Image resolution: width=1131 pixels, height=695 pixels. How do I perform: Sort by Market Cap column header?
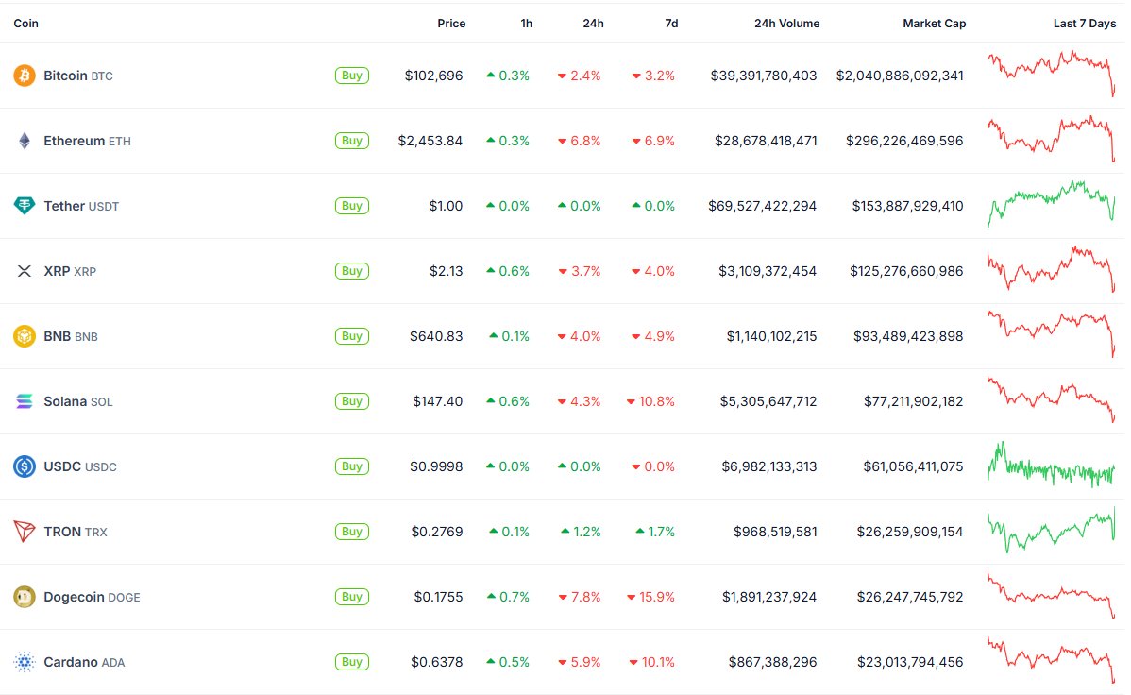coord(934,23)
